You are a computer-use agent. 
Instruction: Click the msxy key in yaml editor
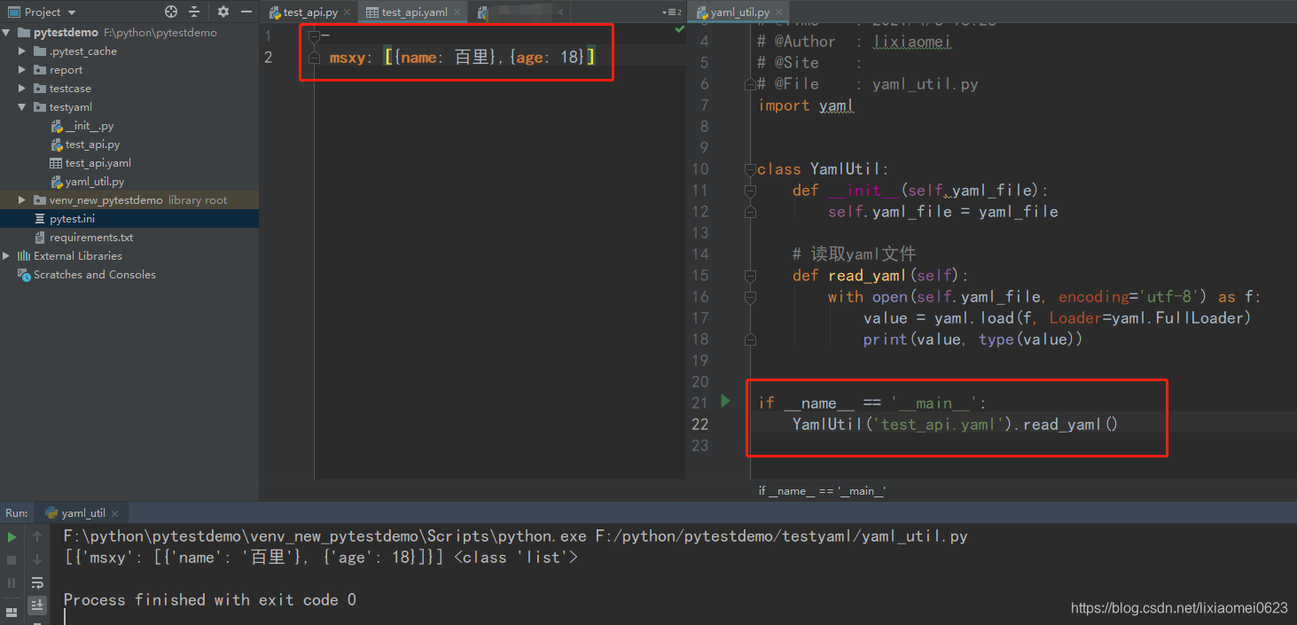tap(347, 58)
